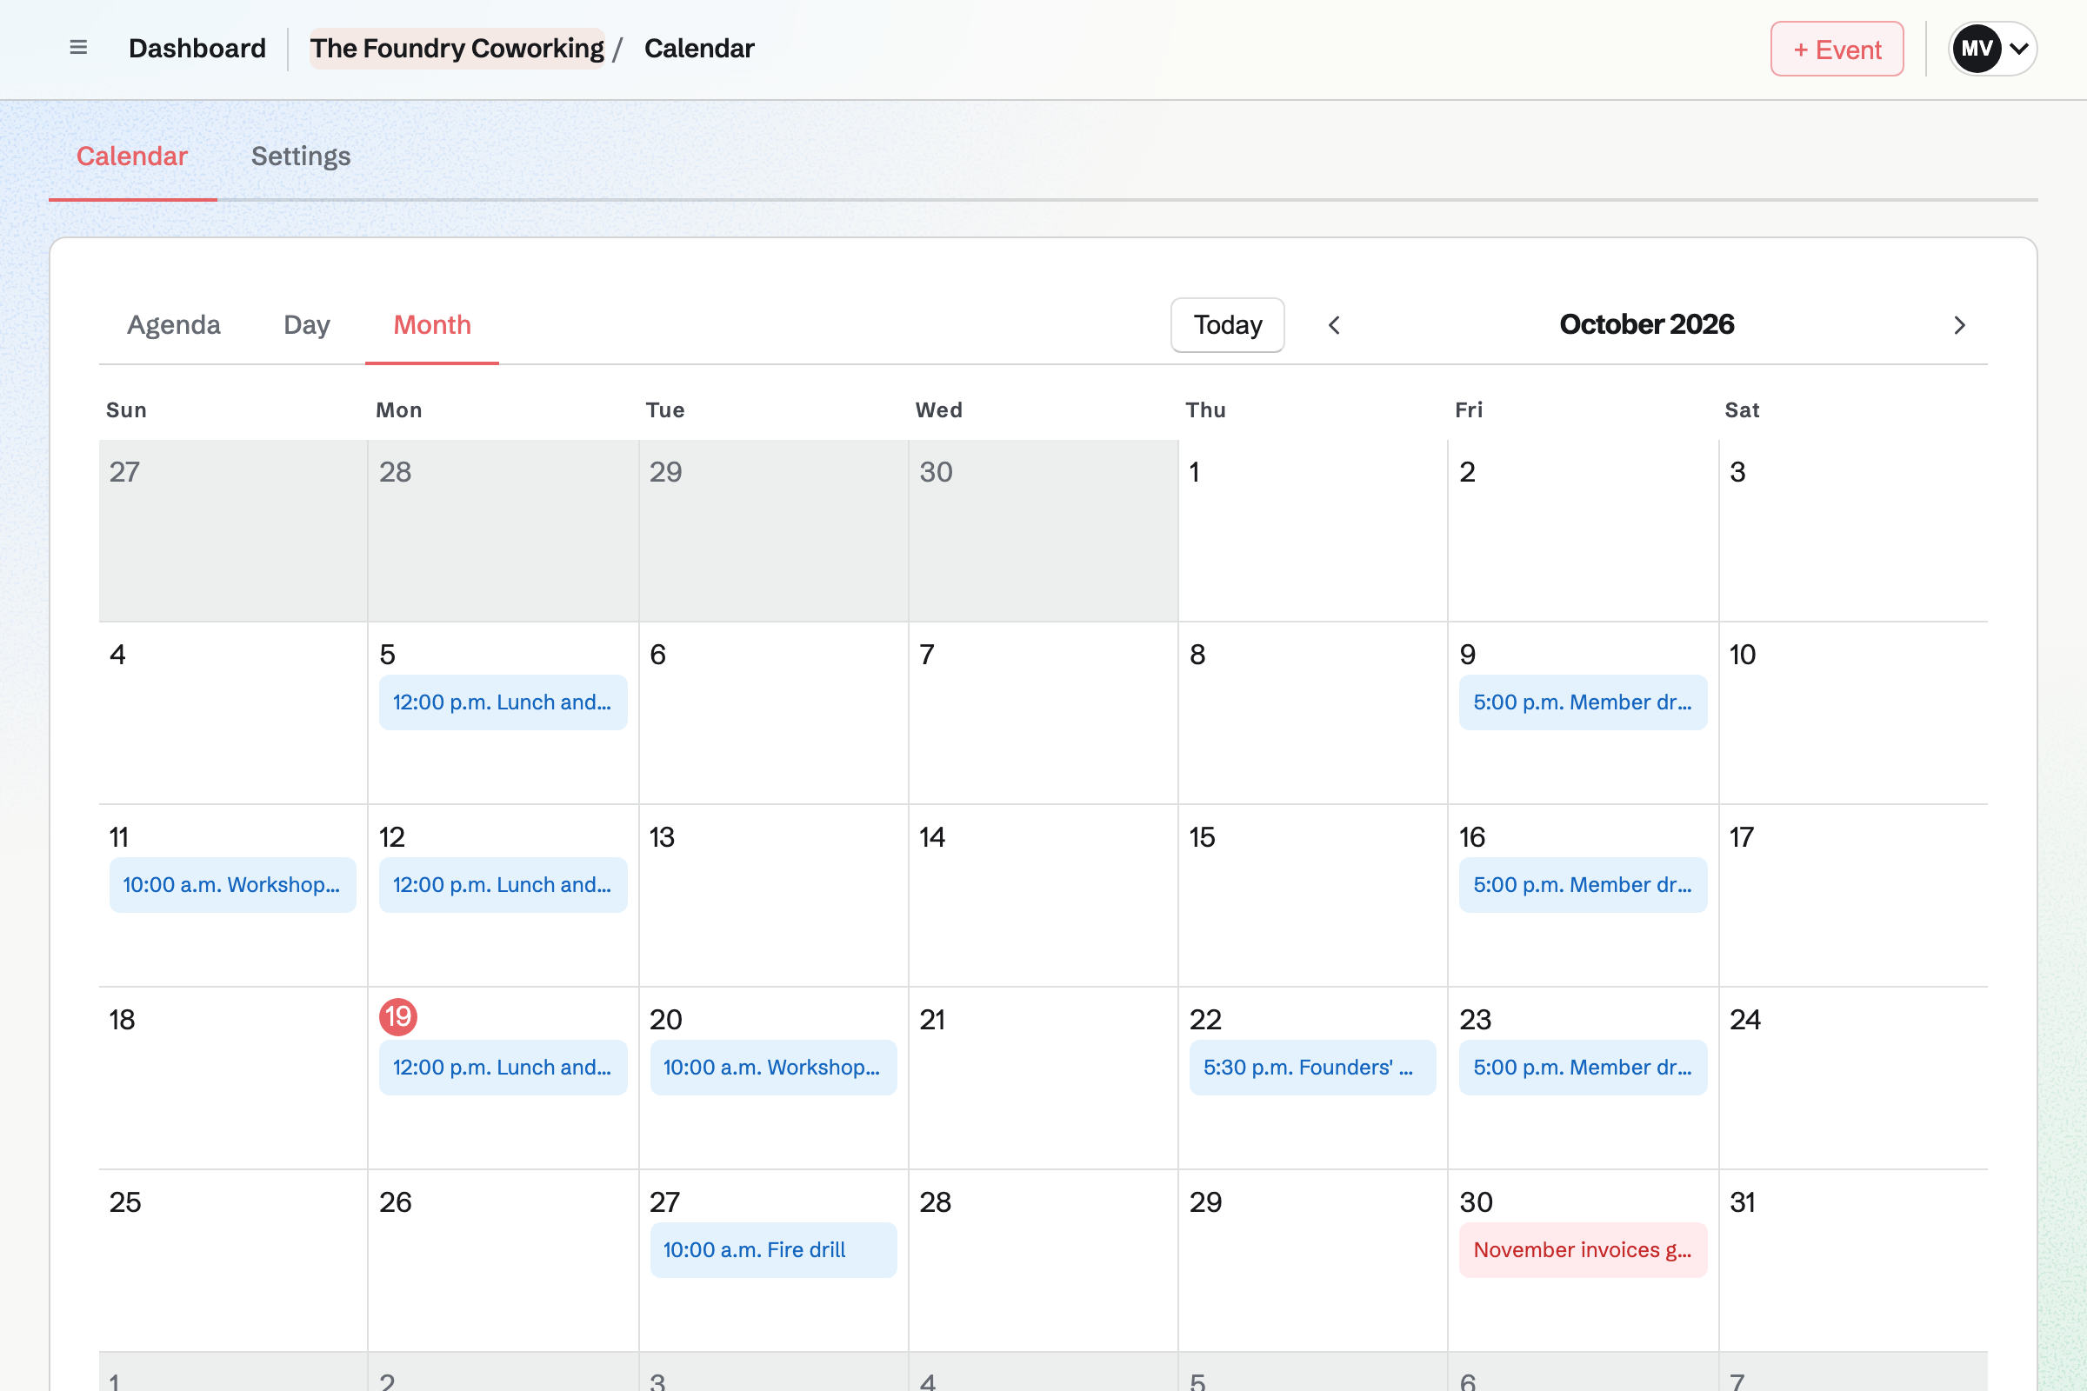
Task: Open the MV user avatar menu
Action: pos(1992,49)
